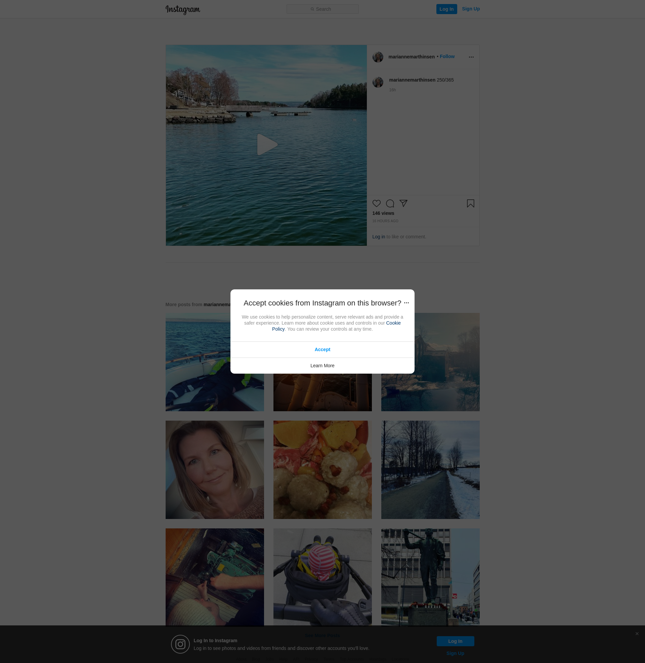
Task: Click the 16 HOURS AGO timestamp
Action: (x=385, y=221)
